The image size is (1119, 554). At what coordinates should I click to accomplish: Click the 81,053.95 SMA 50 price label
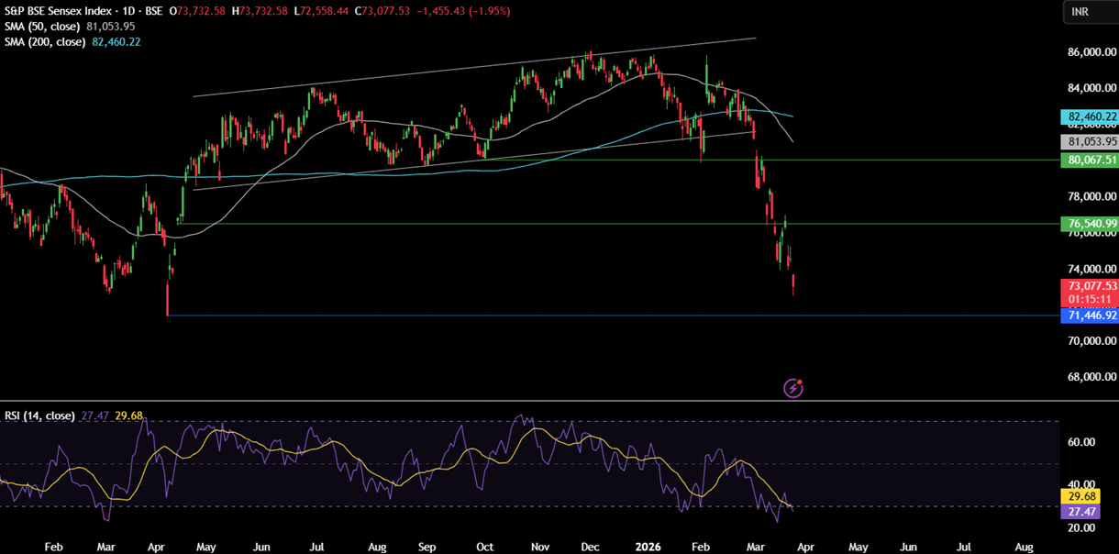(x=1091, y=141)
